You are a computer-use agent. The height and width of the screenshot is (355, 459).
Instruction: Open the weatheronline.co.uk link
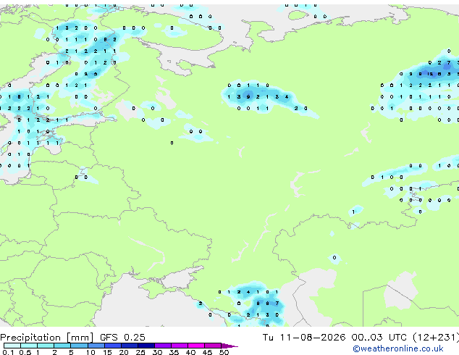(x=398, y=348)
